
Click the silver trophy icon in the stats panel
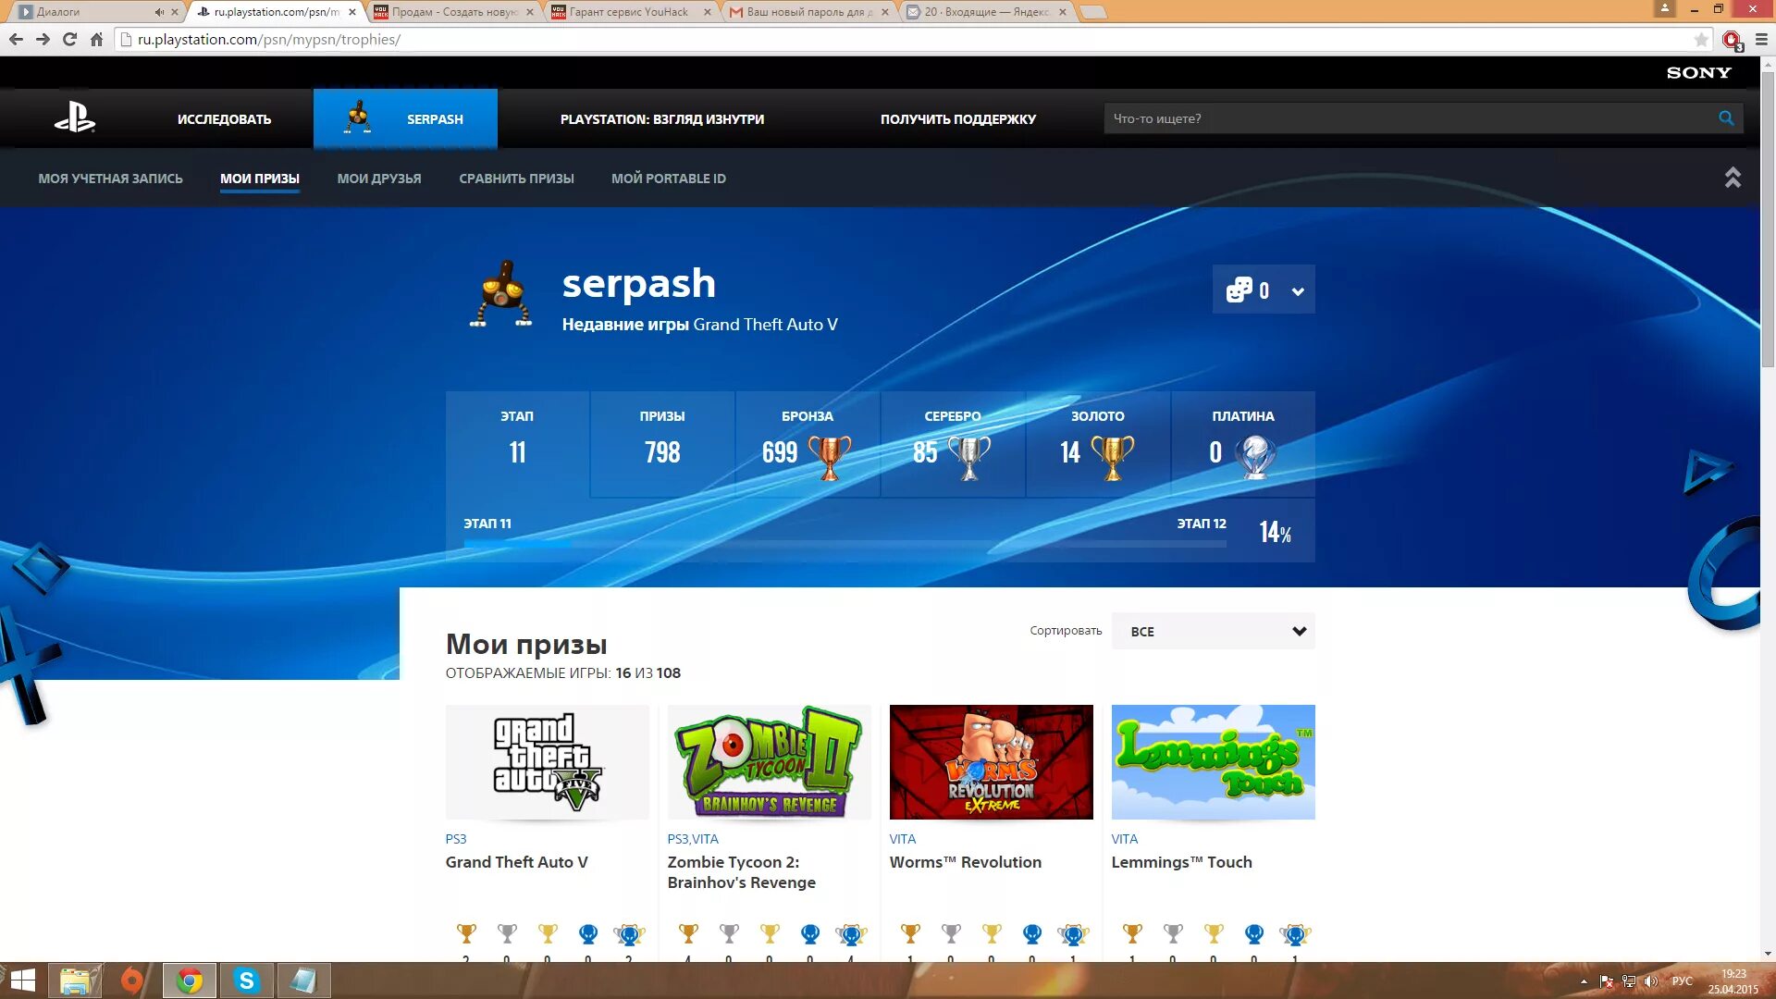pyautogui.click(x=968, y=457)
